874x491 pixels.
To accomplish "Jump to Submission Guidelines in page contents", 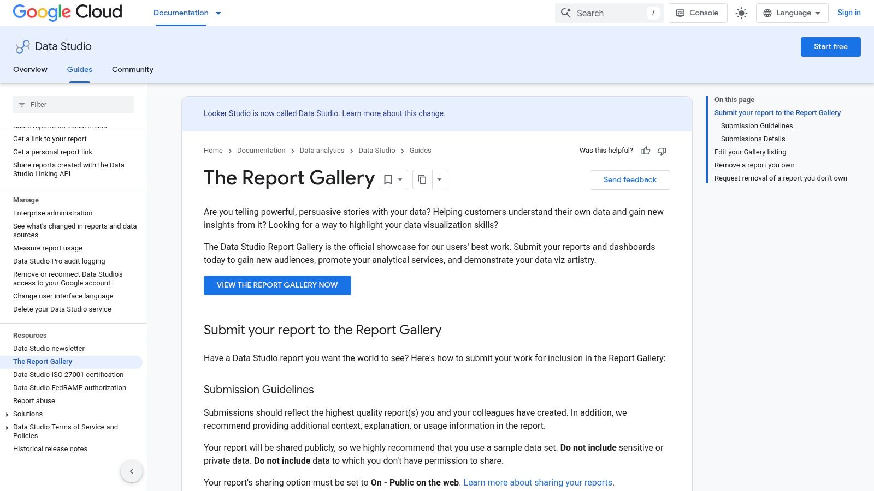I will [757, 126].
